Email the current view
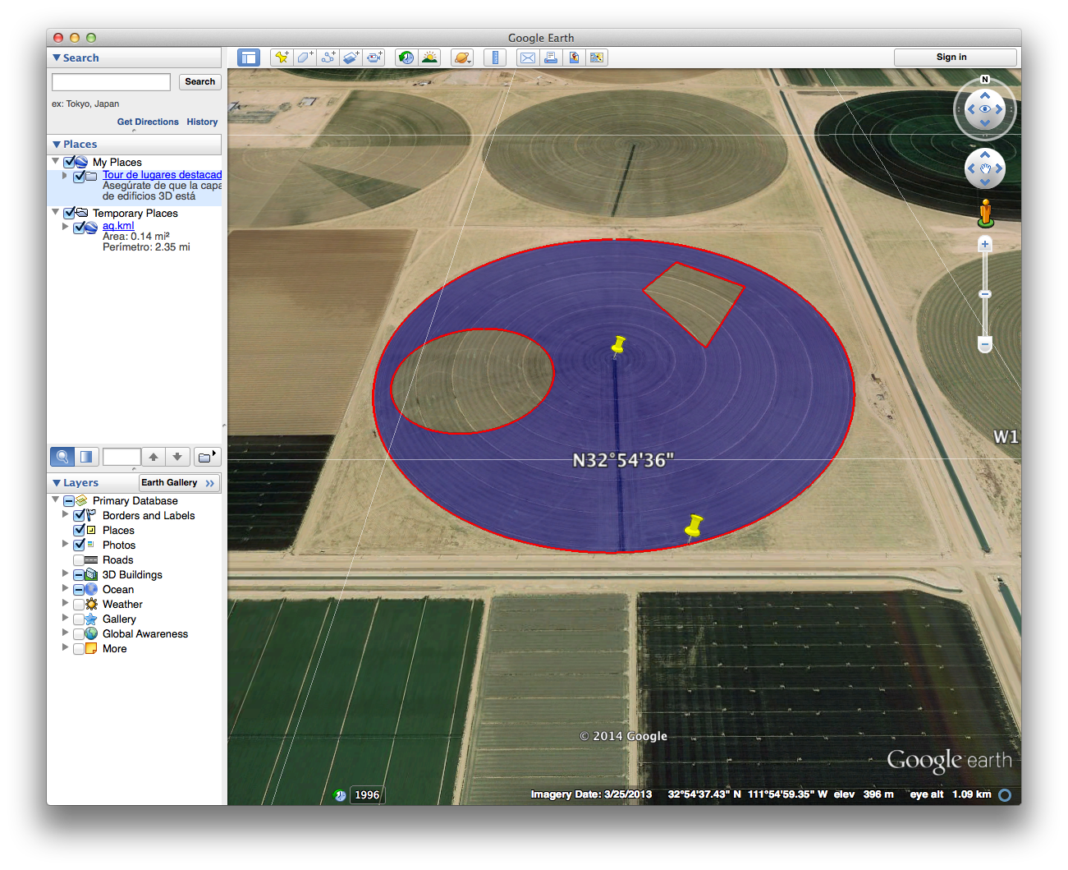 tap(527, 58)
